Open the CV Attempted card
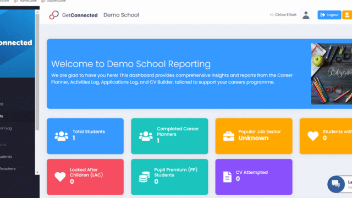352x198 pixels. point(254,177)
